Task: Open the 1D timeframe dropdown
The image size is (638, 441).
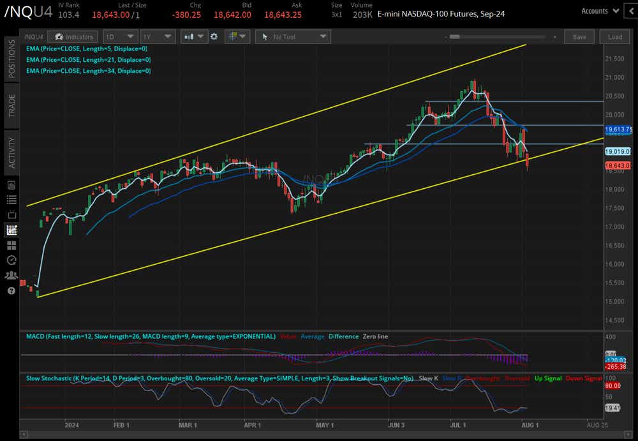Action: tap(121, 36)
